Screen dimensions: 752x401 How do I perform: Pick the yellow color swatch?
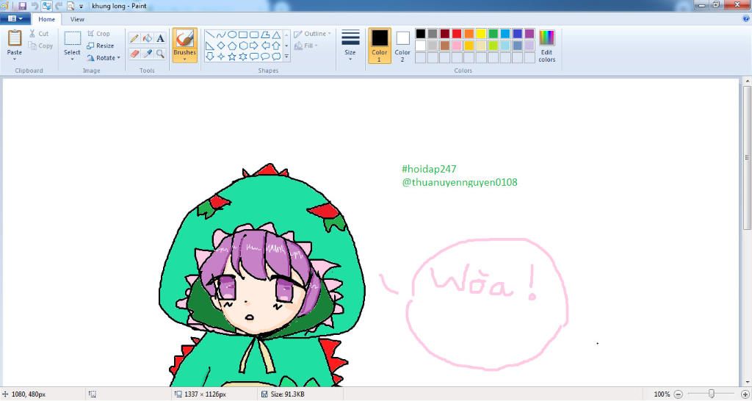(x=481, y=34)
